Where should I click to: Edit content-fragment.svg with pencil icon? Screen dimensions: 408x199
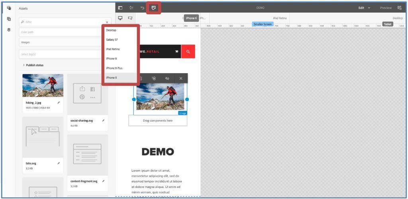point(103,181)
